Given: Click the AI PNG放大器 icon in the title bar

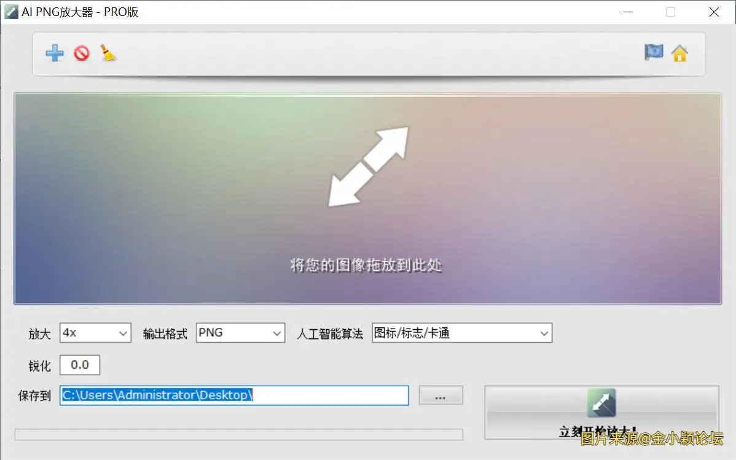Looking at the screenshot, I should (x=10, y=12).
